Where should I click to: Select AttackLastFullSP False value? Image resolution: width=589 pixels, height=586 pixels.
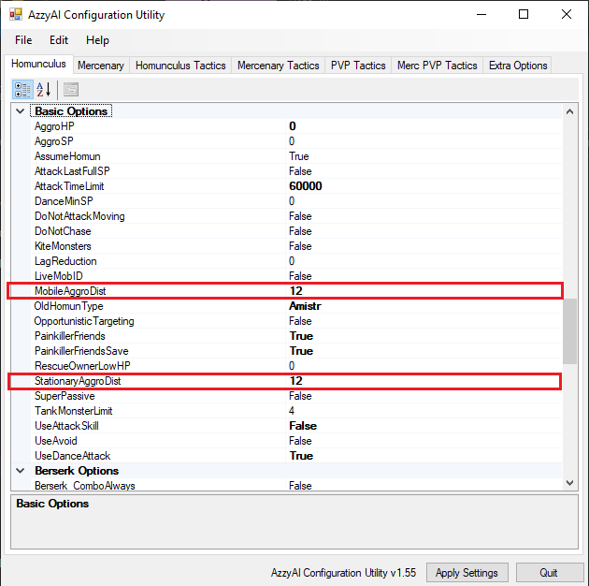[424, 171]
